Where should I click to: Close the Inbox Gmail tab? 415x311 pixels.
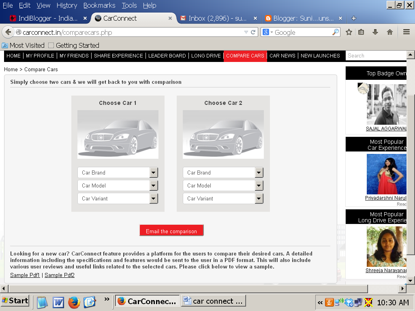coord(255,18)
